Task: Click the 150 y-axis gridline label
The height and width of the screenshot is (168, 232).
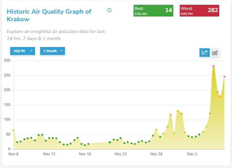Action: coord(7,105)
